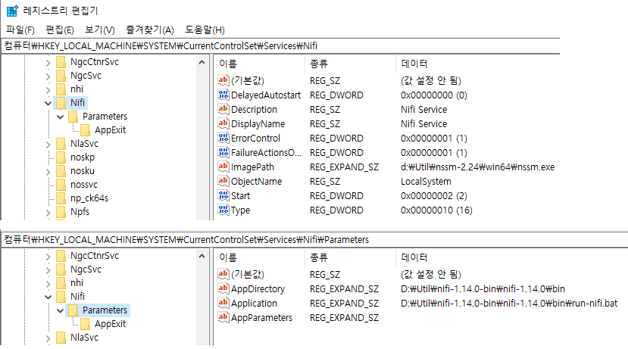Click the Start data '0x00000002 (2)'

(x=434, y=196)
